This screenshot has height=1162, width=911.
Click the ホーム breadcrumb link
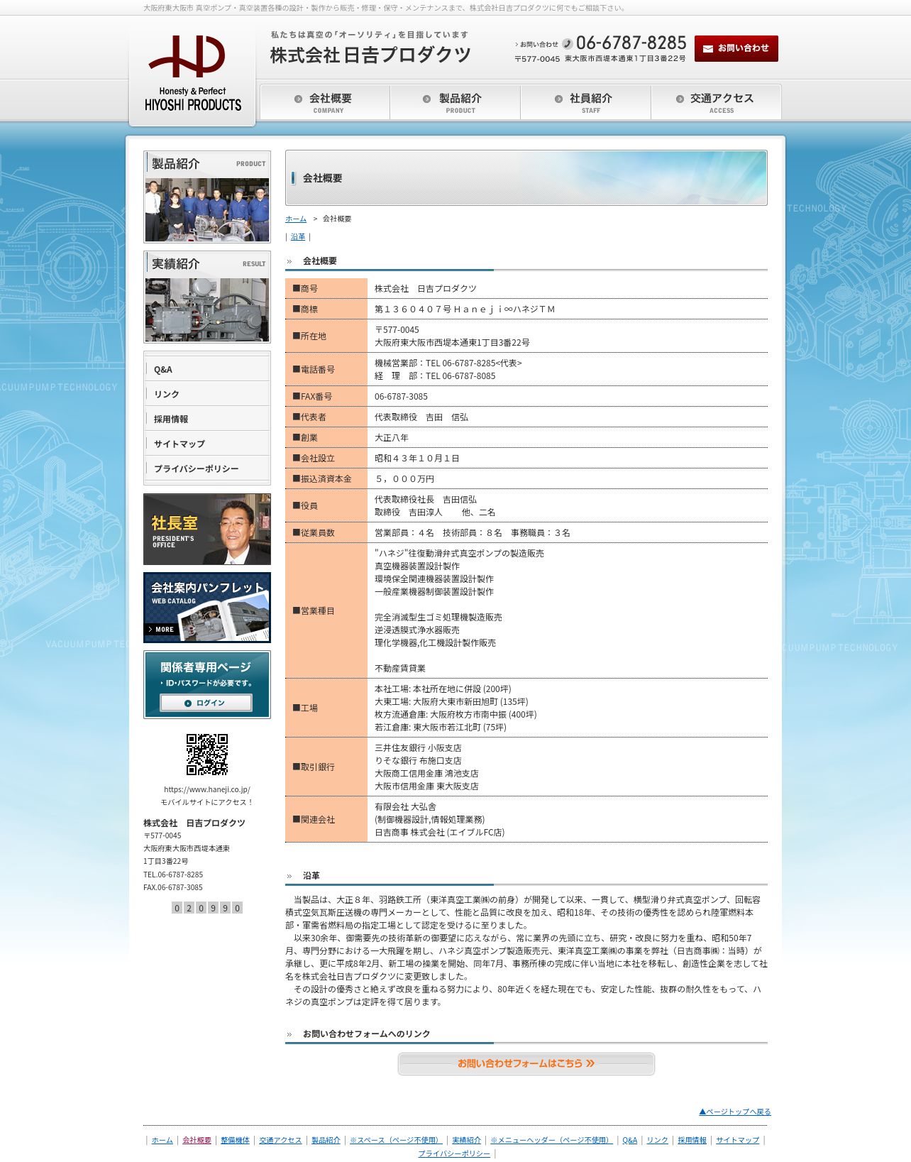pos(296,219)
